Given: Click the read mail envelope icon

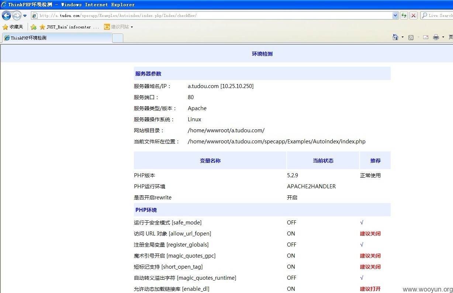Looking at the screenshot, I should pyautogui.click(x=426, y=37).
